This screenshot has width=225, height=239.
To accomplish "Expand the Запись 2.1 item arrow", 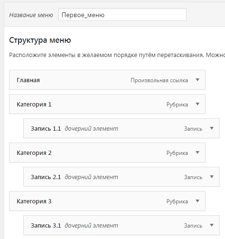I will click(212, 177).
